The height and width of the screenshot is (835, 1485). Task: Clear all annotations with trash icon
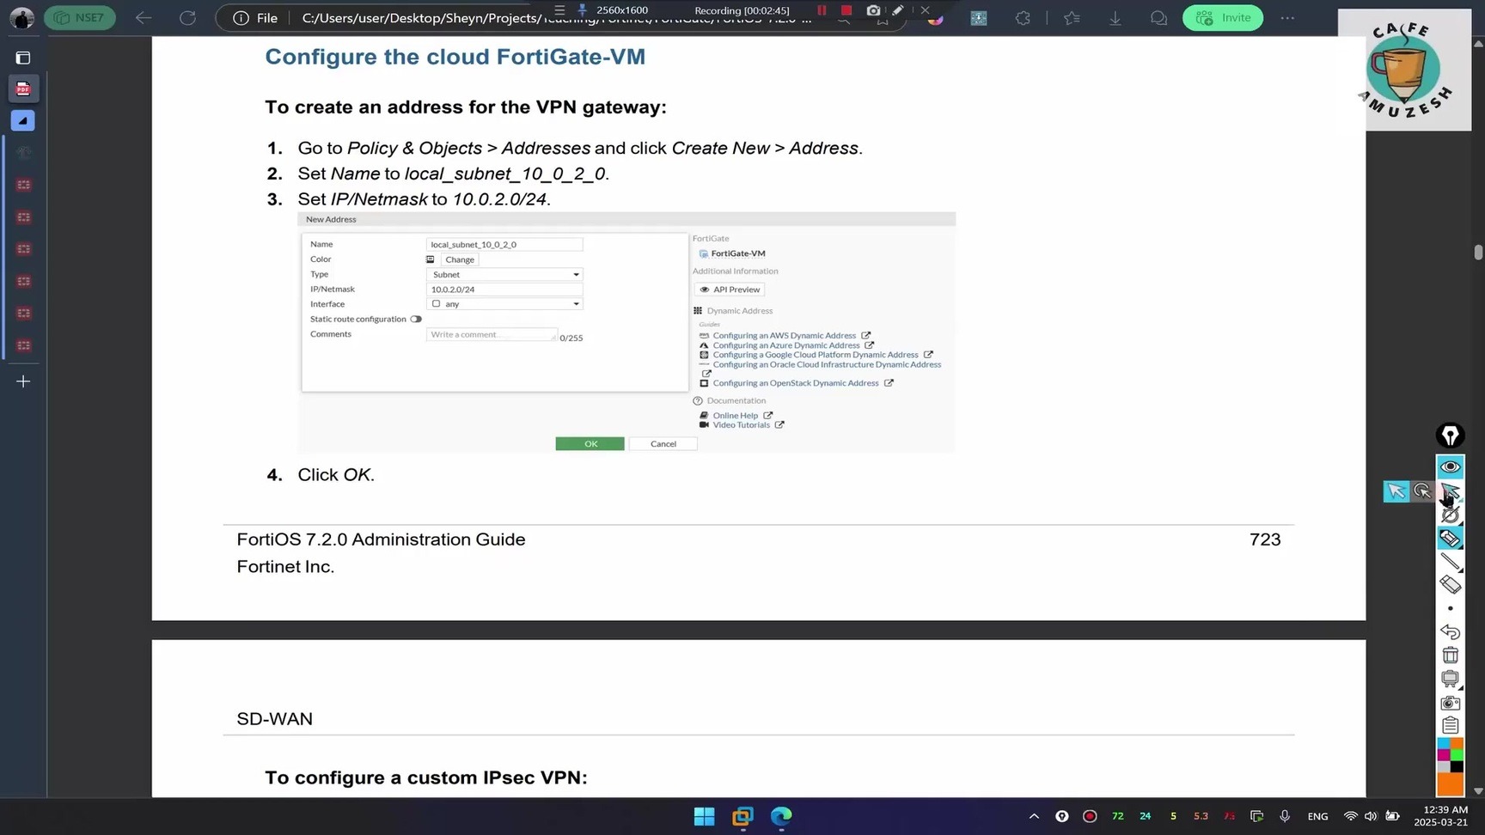(1451, 655)
